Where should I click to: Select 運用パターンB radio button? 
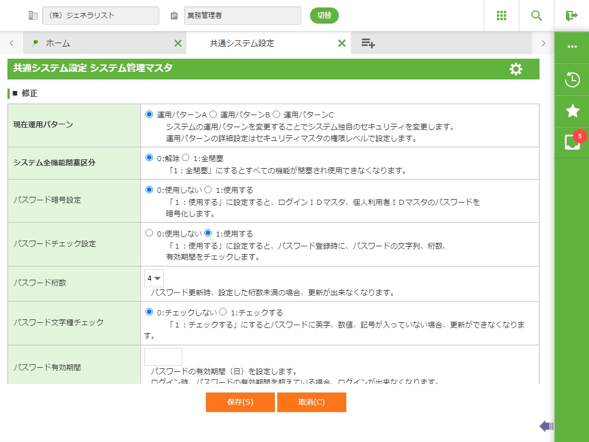point(213,115)
